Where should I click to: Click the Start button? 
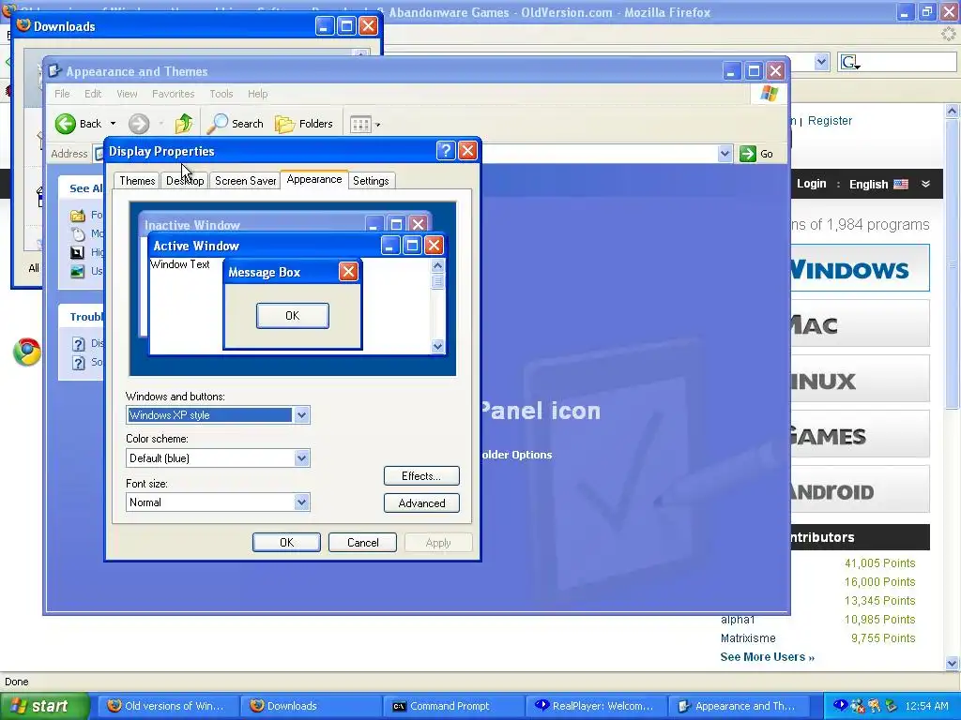tap(43, 706)
